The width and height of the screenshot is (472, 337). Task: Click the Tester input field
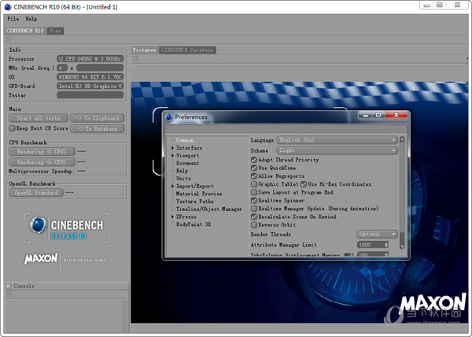click(x=90, y=95)
